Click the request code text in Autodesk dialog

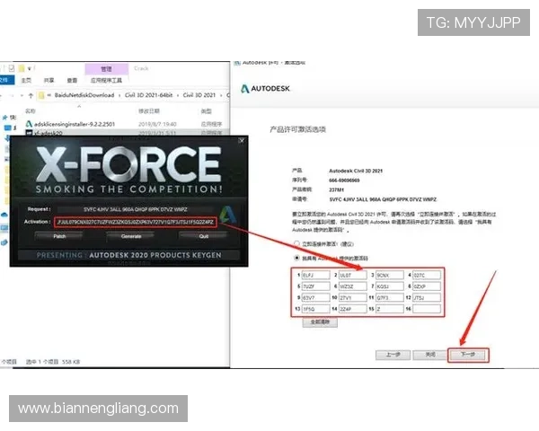[383, 199]
